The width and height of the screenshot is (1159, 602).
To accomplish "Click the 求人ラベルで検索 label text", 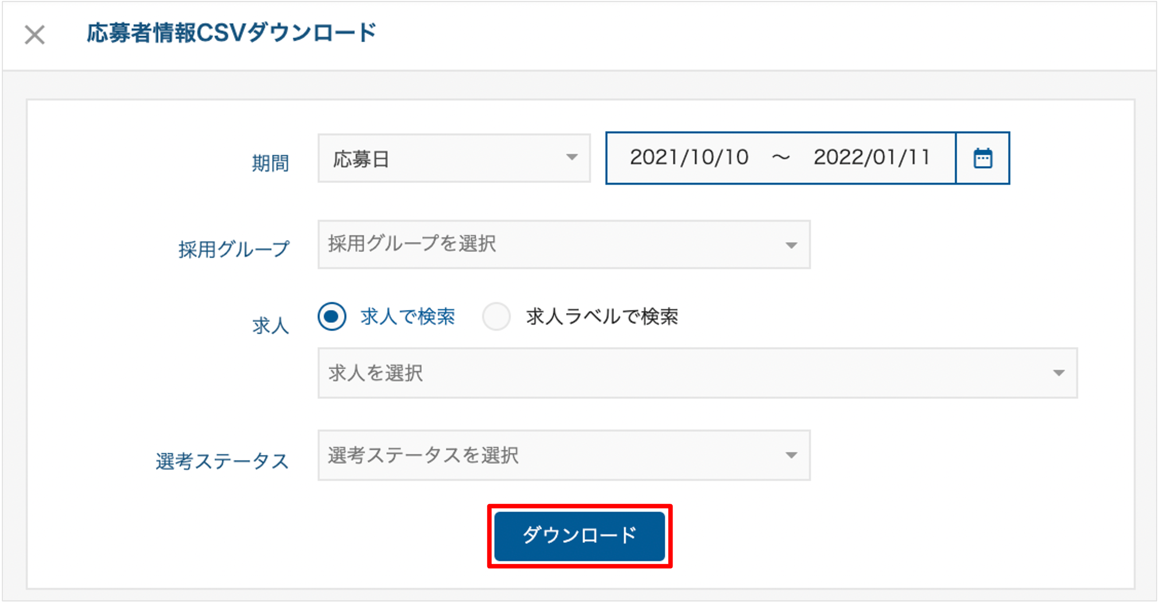I will 602,317.
